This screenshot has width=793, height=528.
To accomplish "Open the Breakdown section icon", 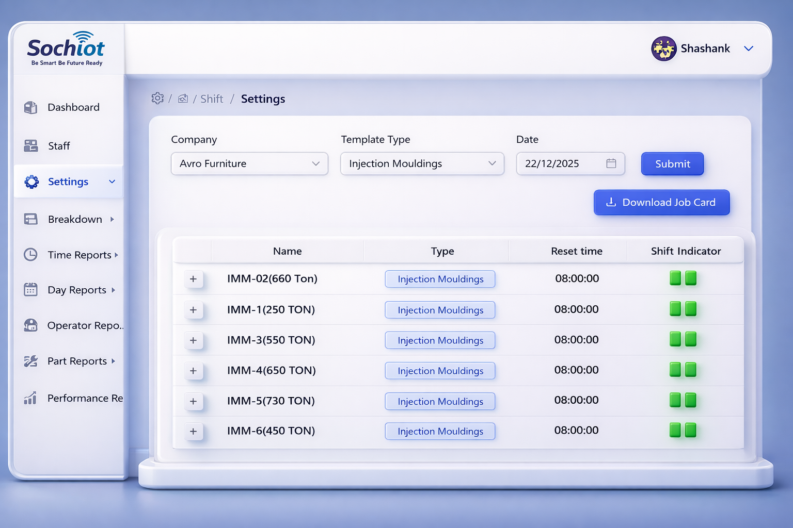I will (30, 219).
